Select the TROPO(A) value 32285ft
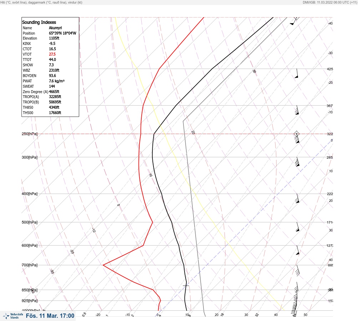Screen dimensions: 358x321 click(x=55, y=97)
